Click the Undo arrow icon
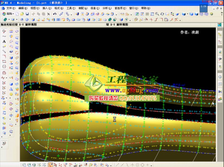 pos(54,14)
